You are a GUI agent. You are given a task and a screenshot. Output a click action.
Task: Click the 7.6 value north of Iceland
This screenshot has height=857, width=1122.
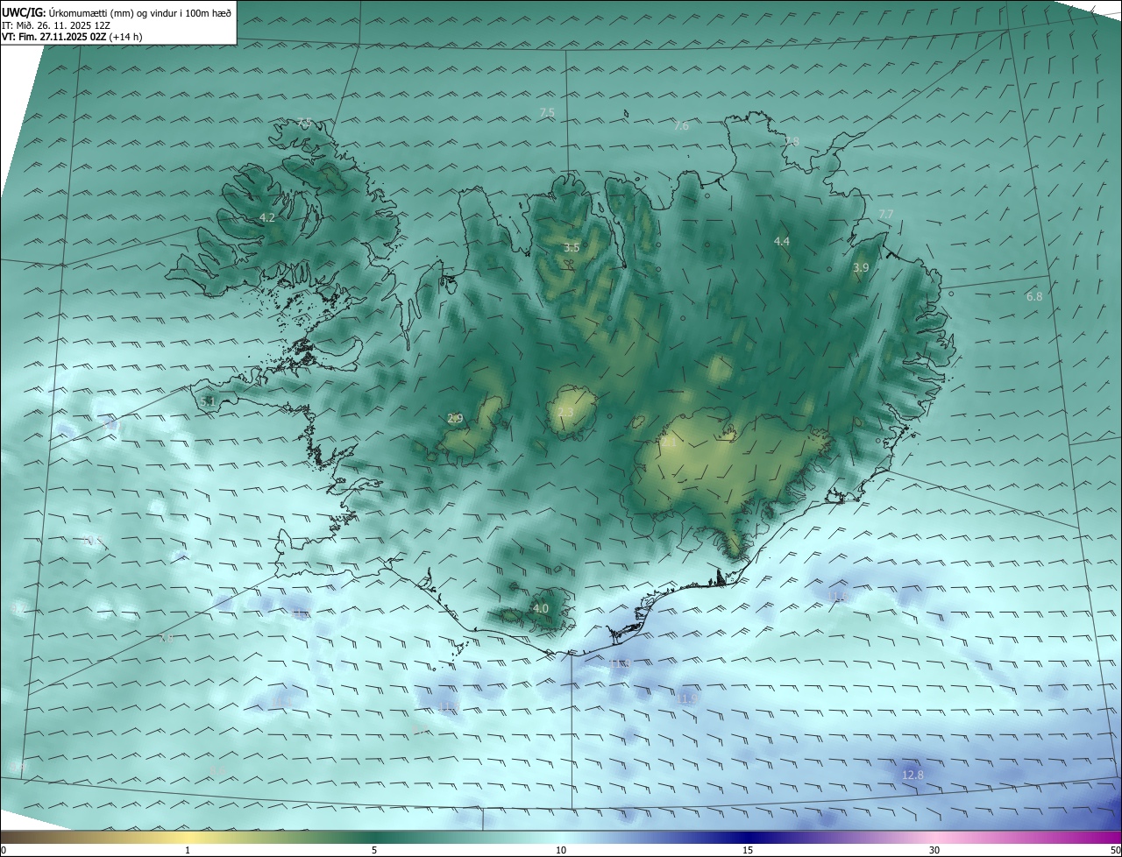click(x=681, y=126)
